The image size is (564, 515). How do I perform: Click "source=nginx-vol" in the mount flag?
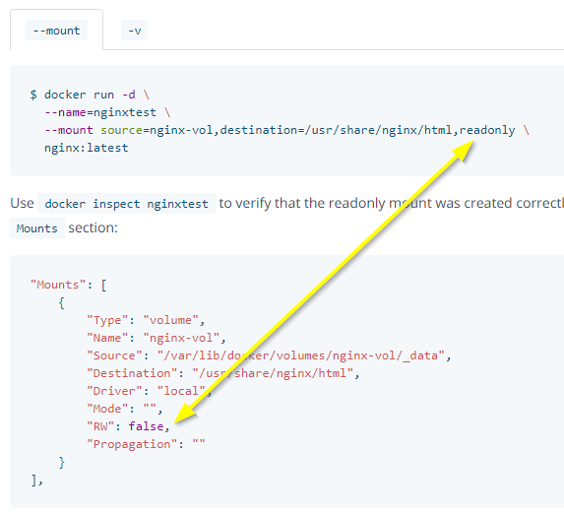coord(157,130)
